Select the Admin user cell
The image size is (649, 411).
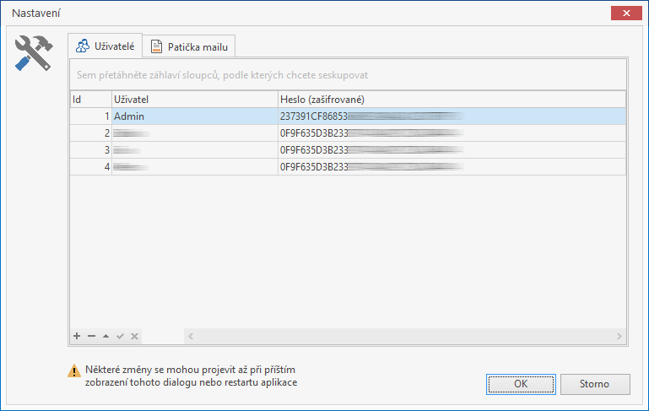(x=194, y=116)
